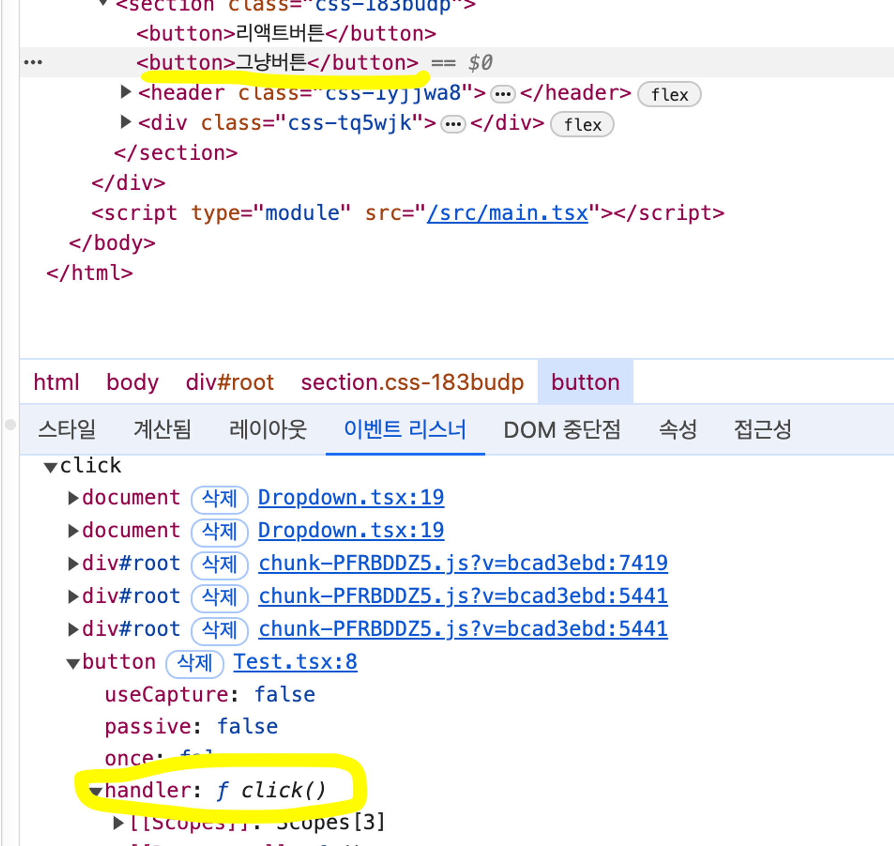
Task: Collapse the click event listener group
Action: coord(50,467)
